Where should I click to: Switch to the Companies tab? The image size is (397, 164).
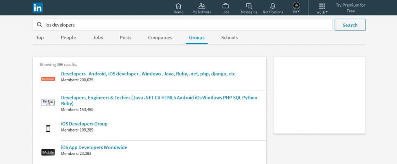[x=160, y=38]
